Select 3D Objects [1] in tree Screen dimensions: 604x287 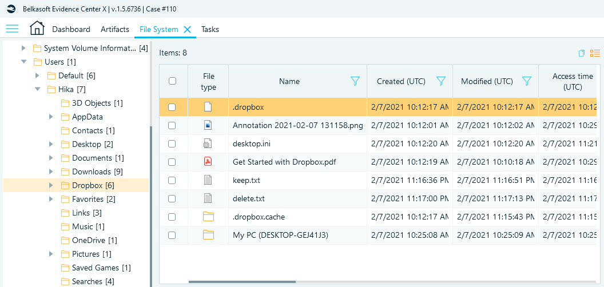[x=97, y=103]
